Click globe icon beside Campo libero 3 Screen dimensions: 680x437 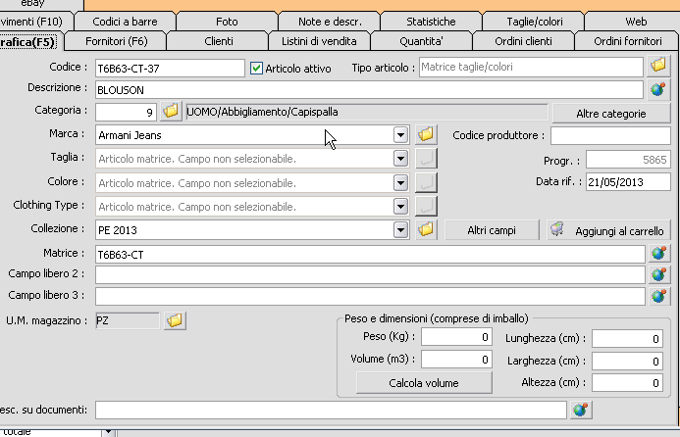pyautogui.click(x=658, y=296)
